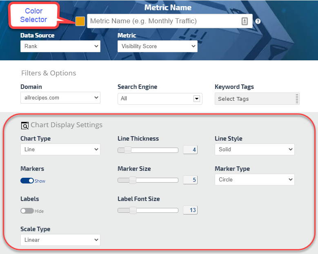Open the Data Source dropdown
Screen dimensions: 318x254
tap(60, 46)
